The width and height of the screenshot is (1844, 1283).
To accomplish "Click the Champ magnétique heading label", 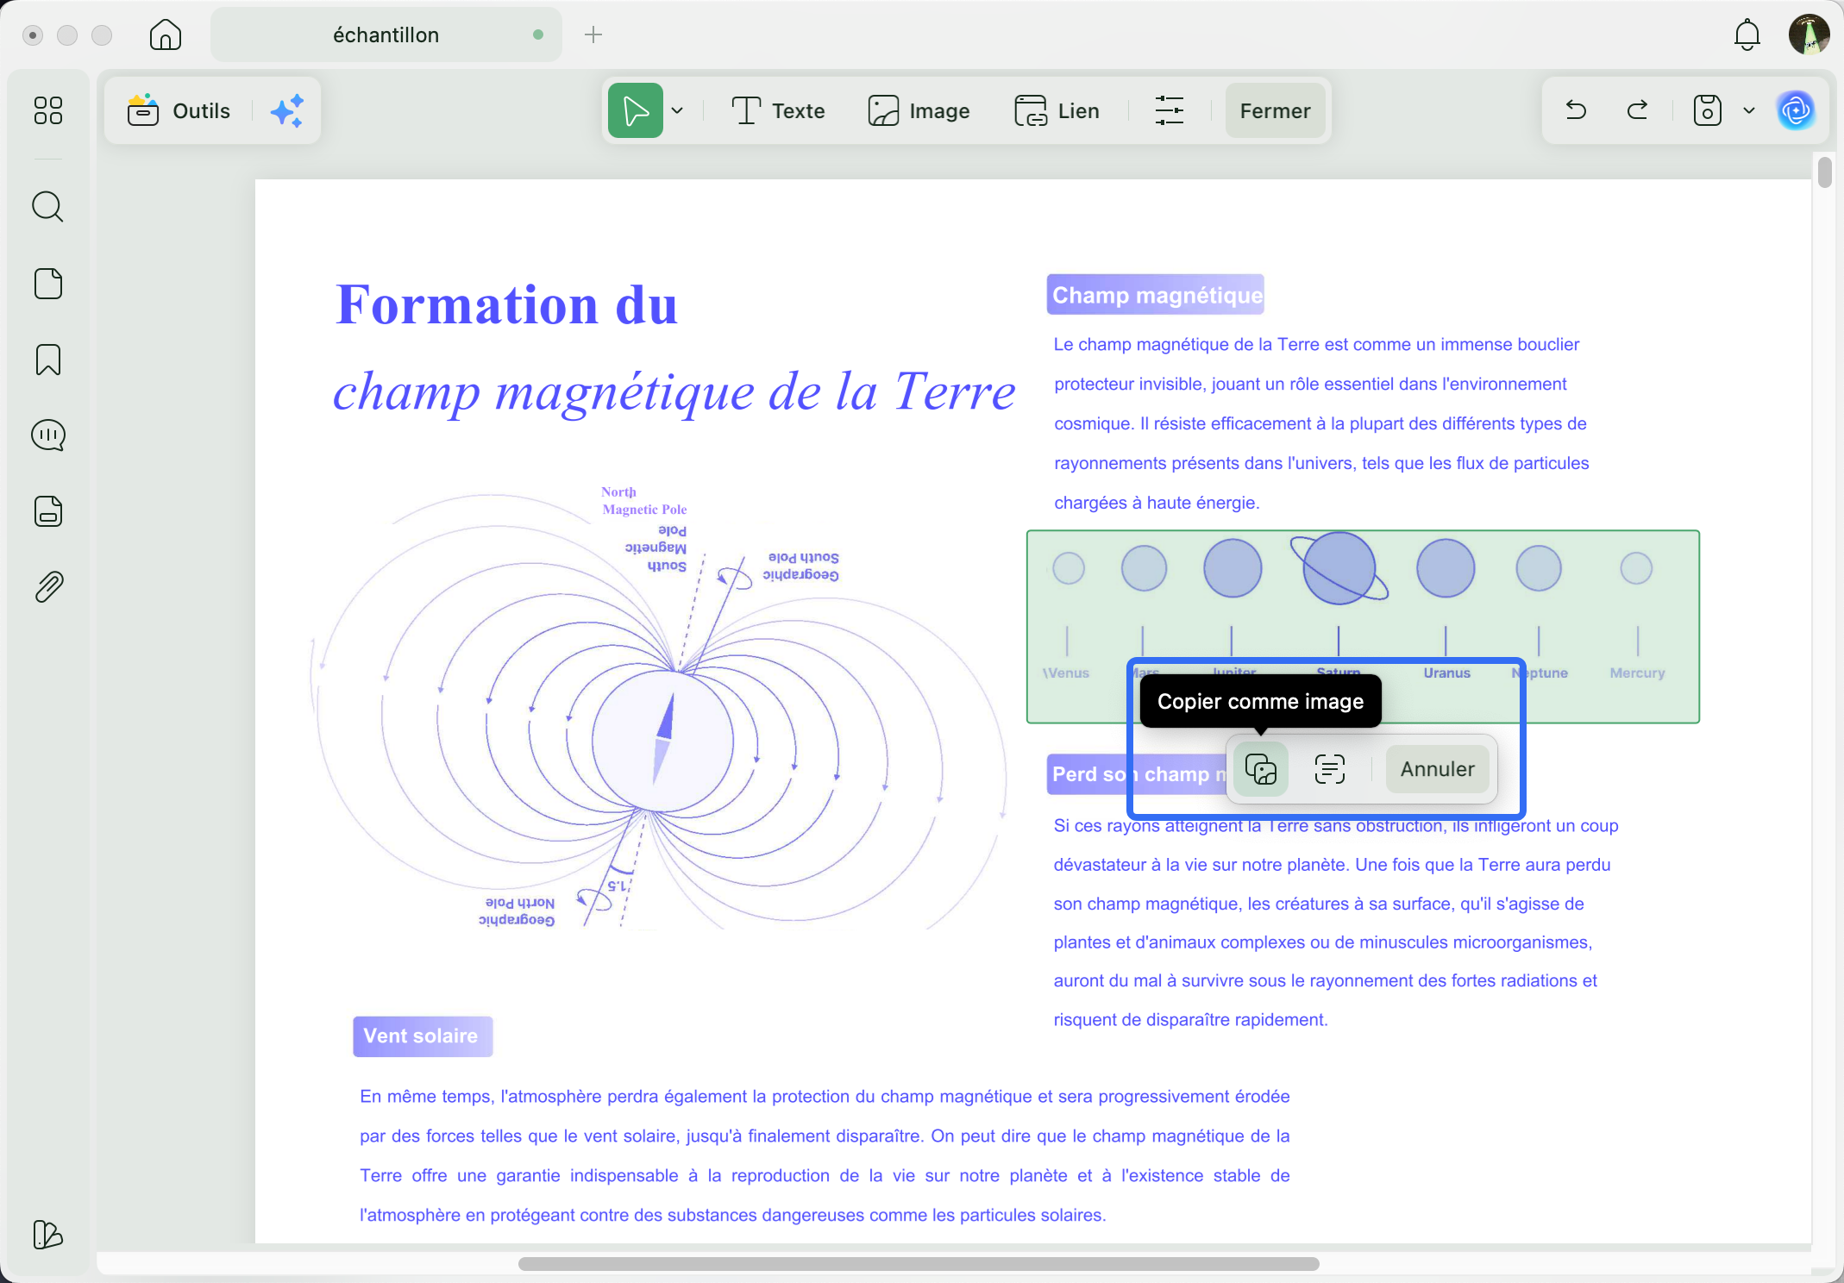I will [x=1156, y=295].
